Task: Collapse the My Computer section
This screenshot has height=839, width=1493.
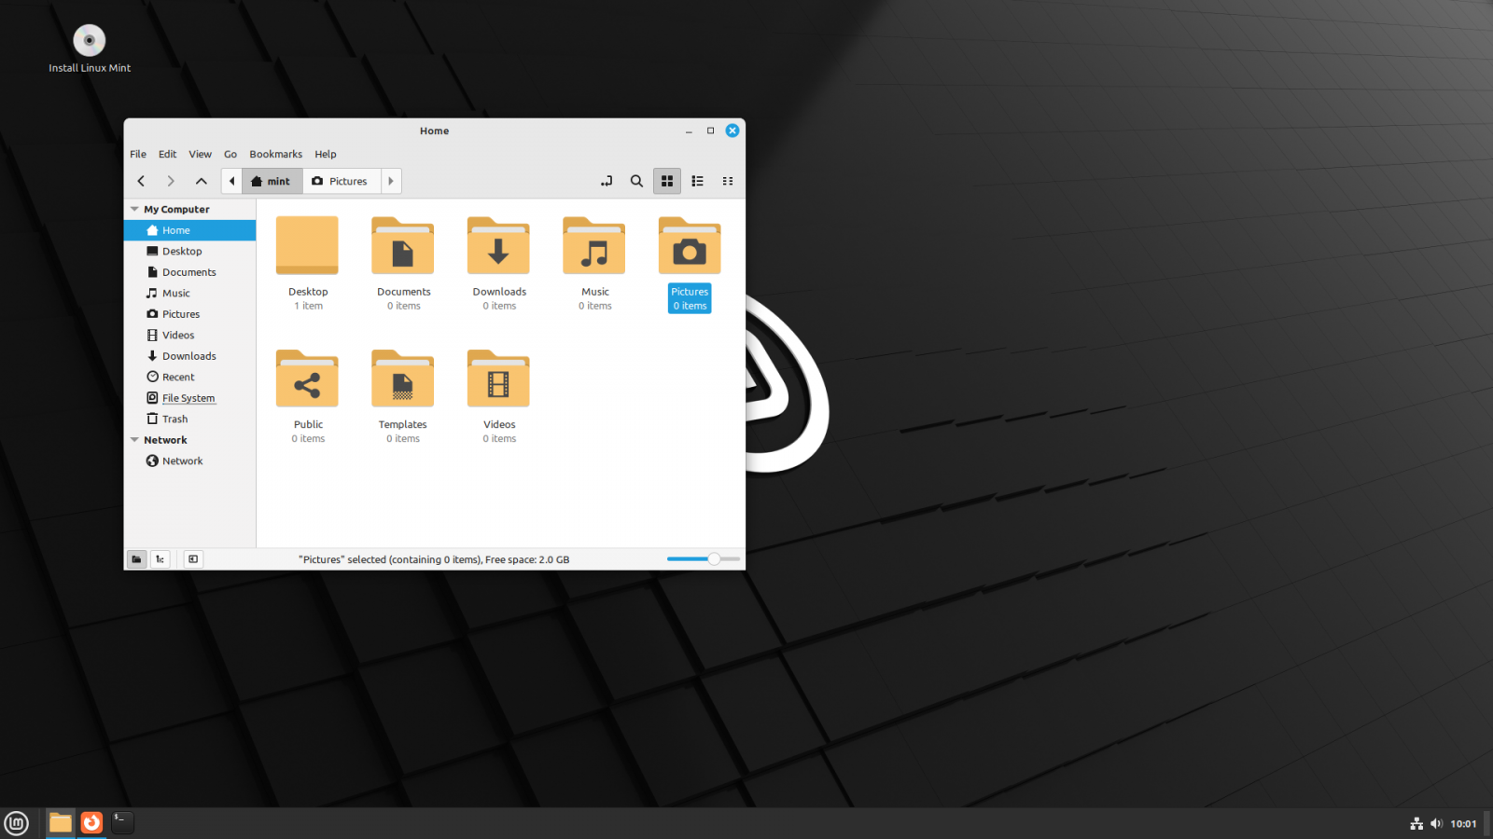Action: click(x=134, y=209)
